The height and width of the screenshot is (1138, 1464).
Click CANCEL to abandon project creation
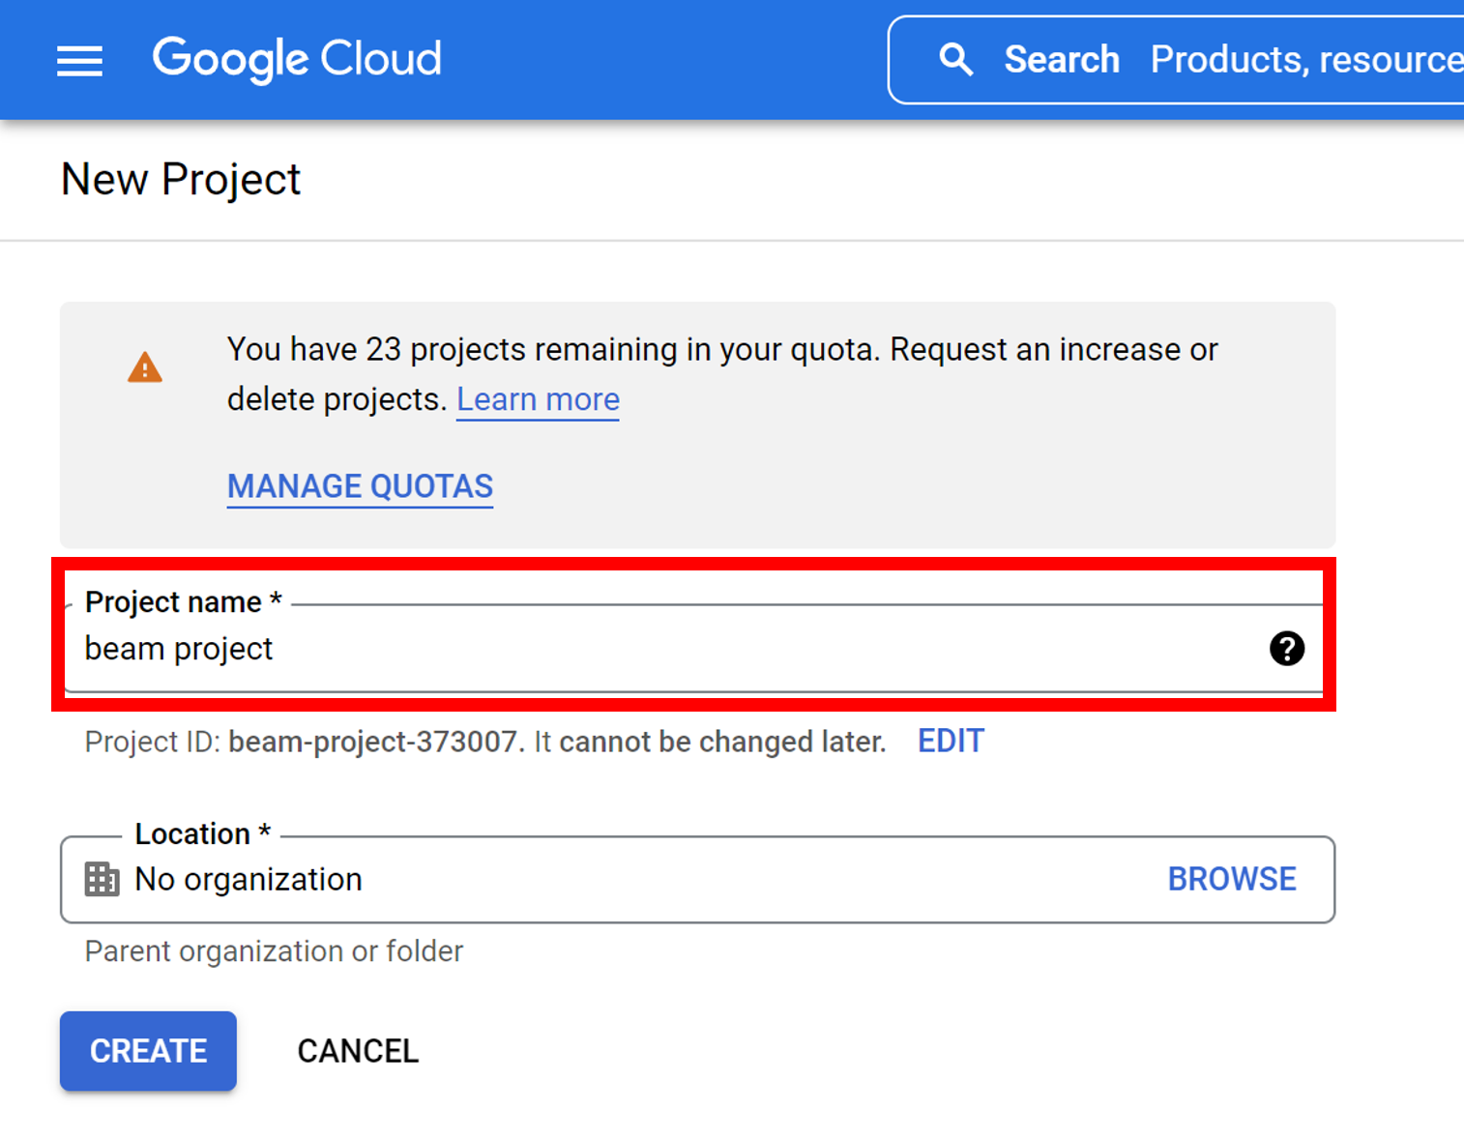click(x=358, y=1051)
